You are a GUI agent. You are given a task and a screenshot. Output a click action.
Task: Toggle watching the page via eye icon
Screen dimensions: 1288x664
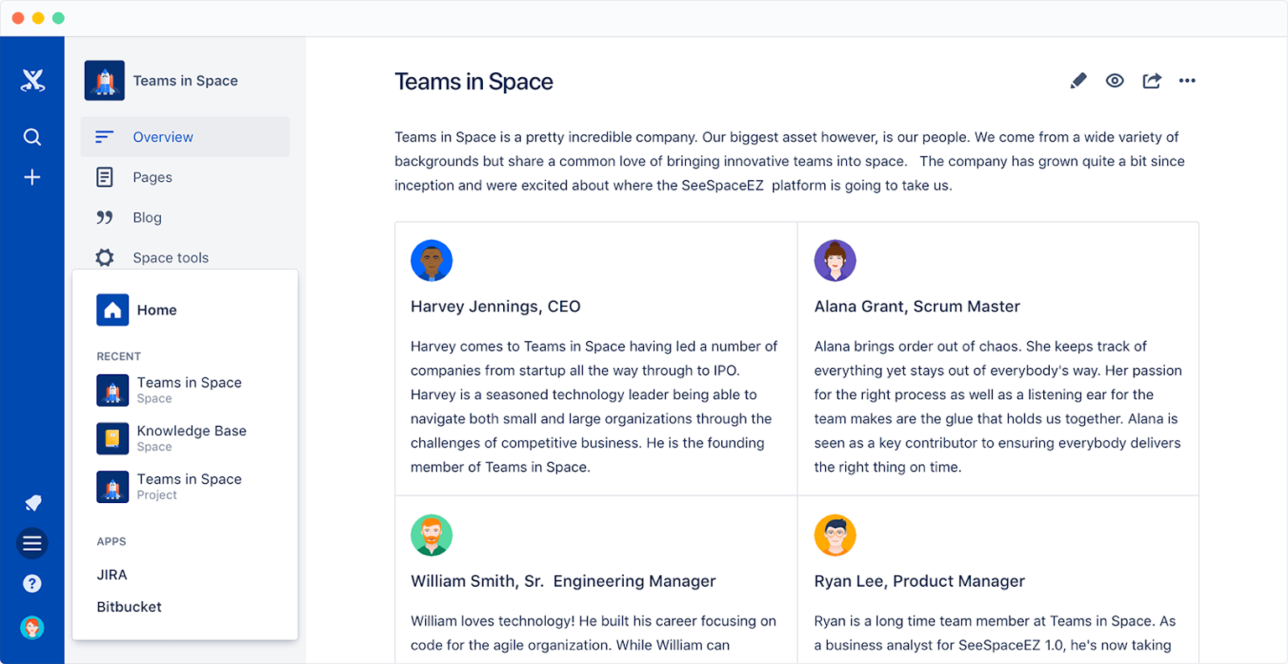(1114, 80)
